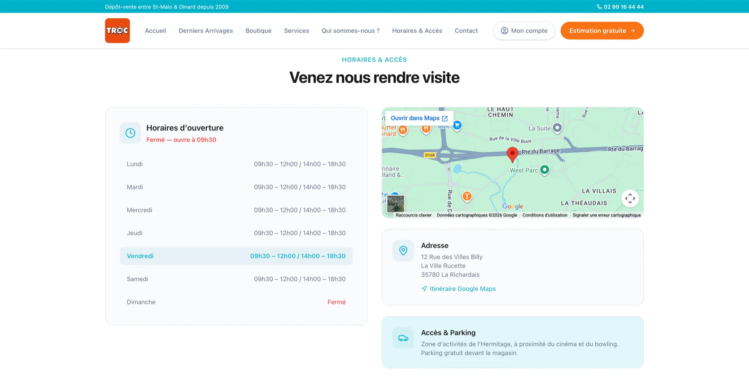749x381 pixels.
Task: Click the blue shopping cart map marker
Action: (x=457, y=125)
